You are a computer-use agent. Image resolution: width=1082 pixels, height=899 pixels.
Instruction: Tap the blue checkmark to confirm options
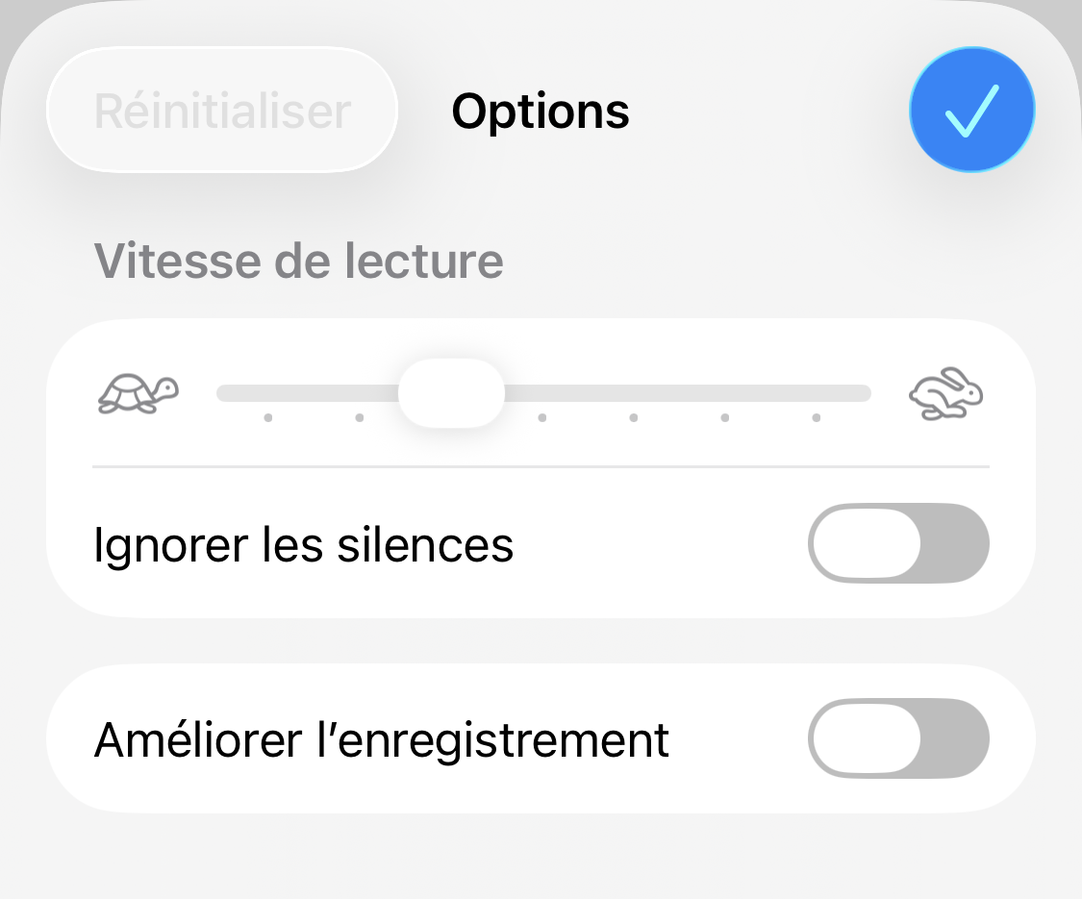click(971, 111)
